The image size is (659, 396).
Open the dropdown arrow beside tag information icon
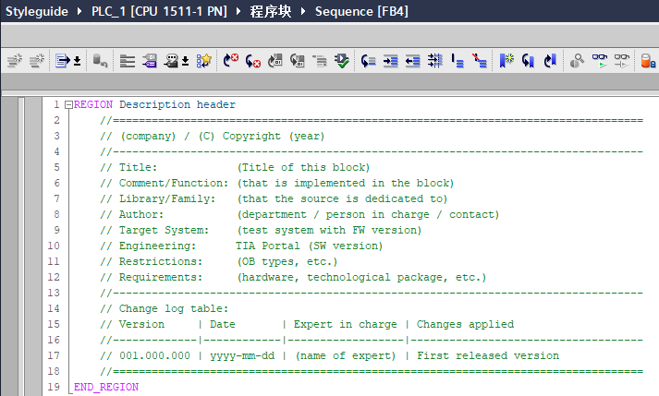[x=186, y=61]
